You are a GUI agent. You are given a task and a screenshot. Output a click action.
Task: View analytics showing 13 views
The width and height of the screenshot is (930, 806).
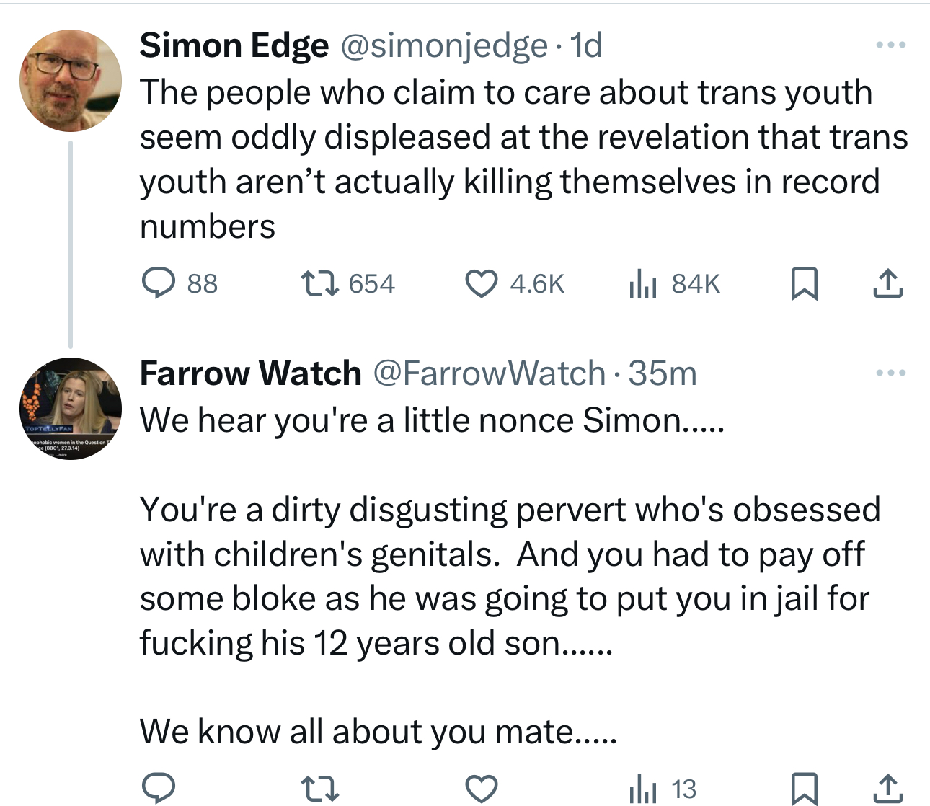pyautogui.click(x=662, y=789)
